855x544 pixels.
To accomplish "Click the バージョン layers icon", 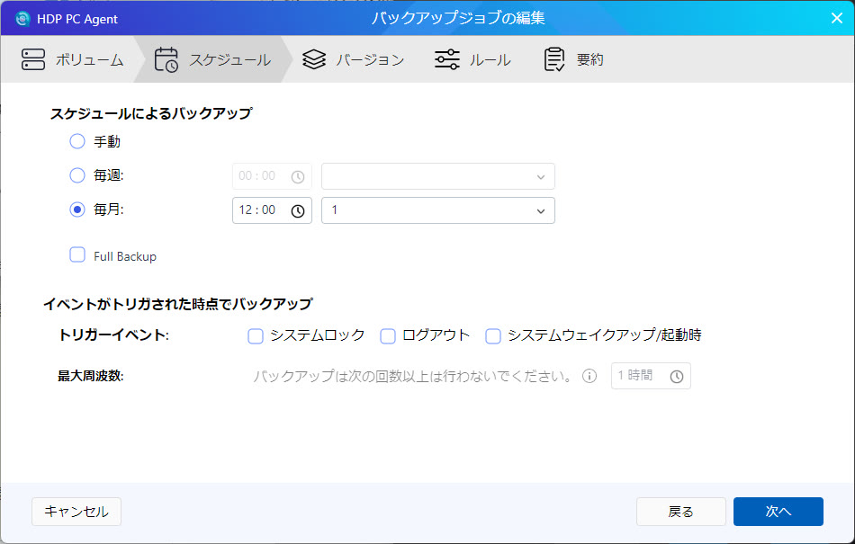I will [314, 60].
